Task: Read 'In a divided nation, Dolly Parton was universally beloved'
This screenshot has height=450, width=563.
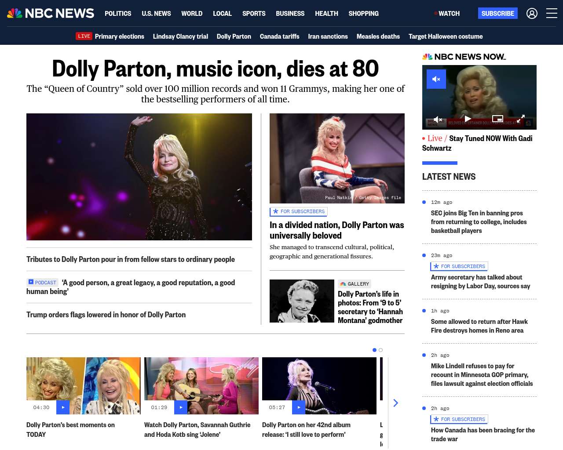Action: tap(337, 230)
